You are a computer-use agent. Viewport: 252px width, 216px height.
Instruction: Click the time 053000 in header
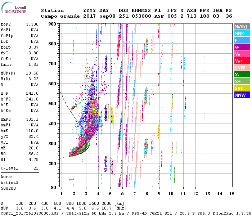141,16
